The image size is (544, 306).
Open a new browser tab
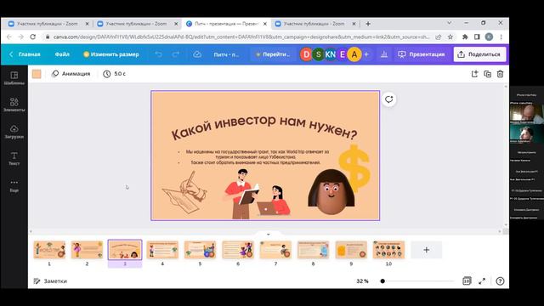coord(368,24)
